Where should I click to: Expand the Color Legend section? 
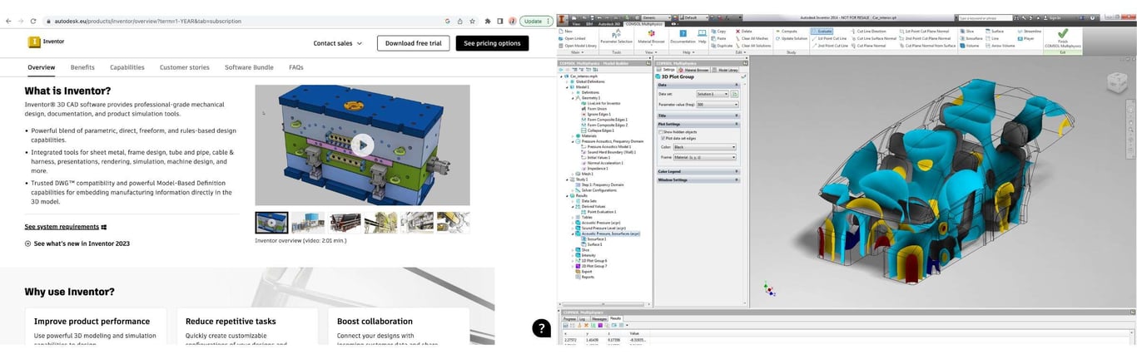(x=698, y=171)
